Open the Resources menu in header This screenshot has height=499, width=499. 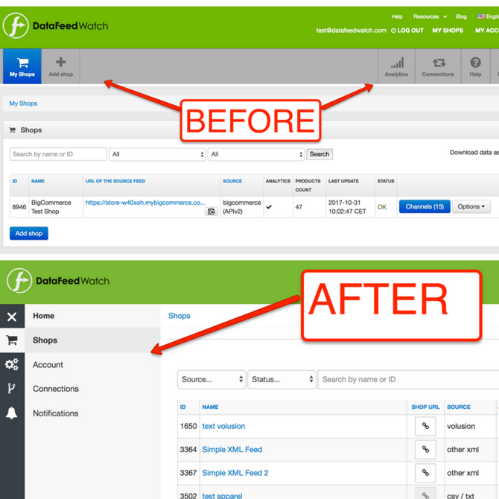430,16
